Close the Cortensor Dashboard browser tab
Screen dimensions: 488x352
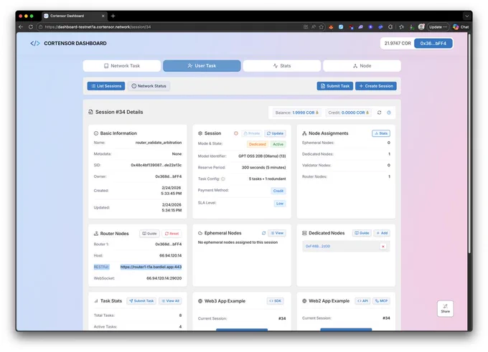click(103, 16)
